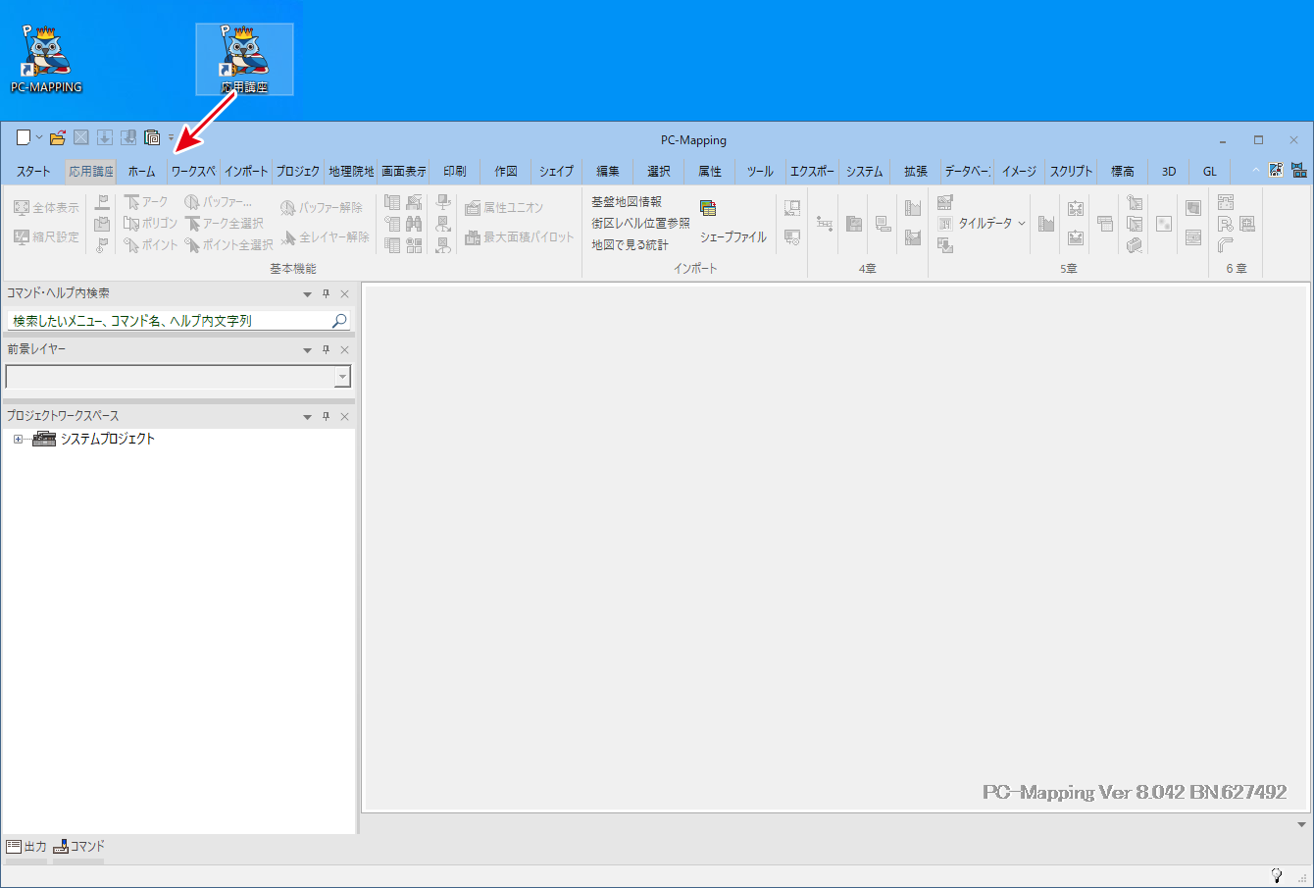Select the ポイント tool
The height and width of the screenshot is (888, 1314).
point(150,244)
